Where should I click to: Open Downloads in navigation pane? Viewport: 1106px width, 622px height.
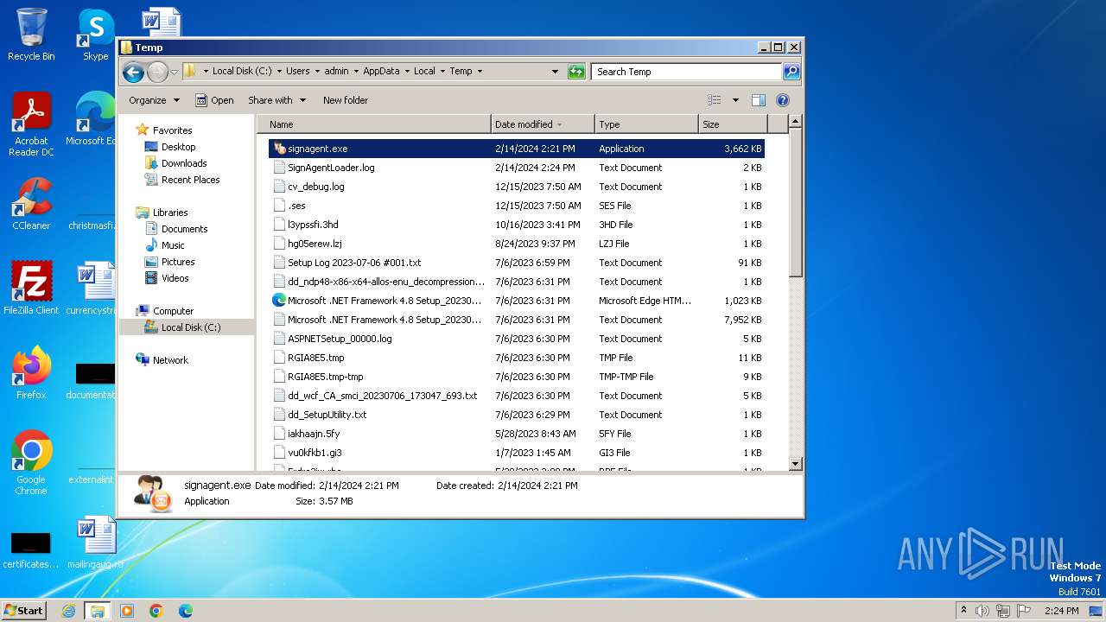[184, 163]
